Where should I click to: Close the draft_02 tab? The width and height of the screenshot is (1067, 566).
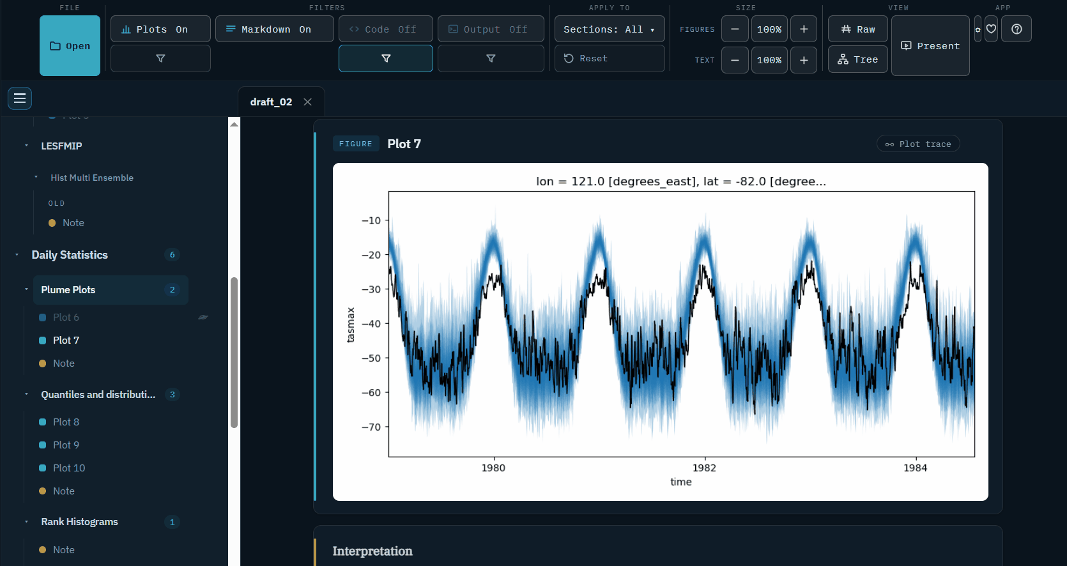(x=307, y=102)
